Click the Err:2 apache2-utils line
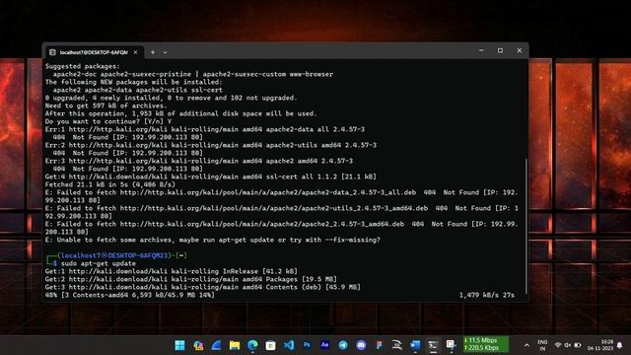This screenshot has height=355, width=631. tap(211, 145)
